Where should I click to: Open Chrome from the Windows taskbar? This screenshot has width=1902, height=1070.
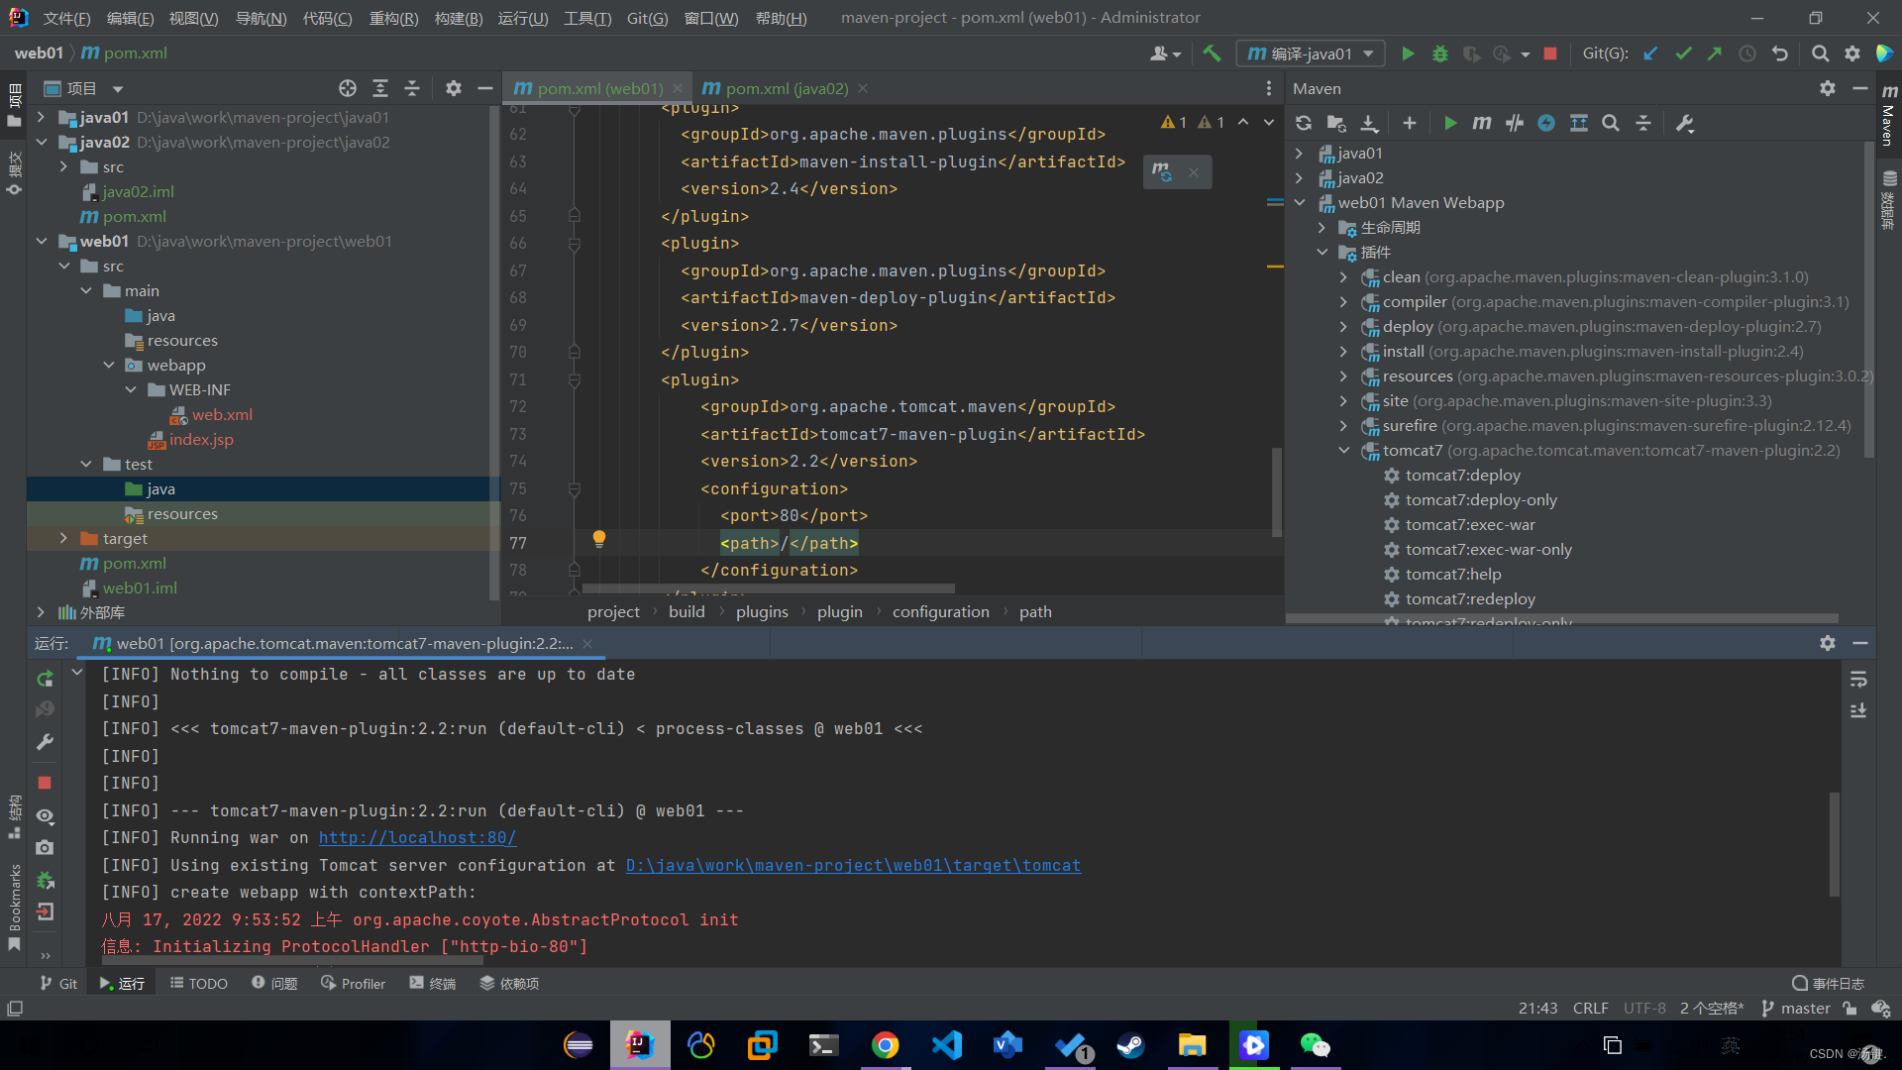click(885, 1045)
